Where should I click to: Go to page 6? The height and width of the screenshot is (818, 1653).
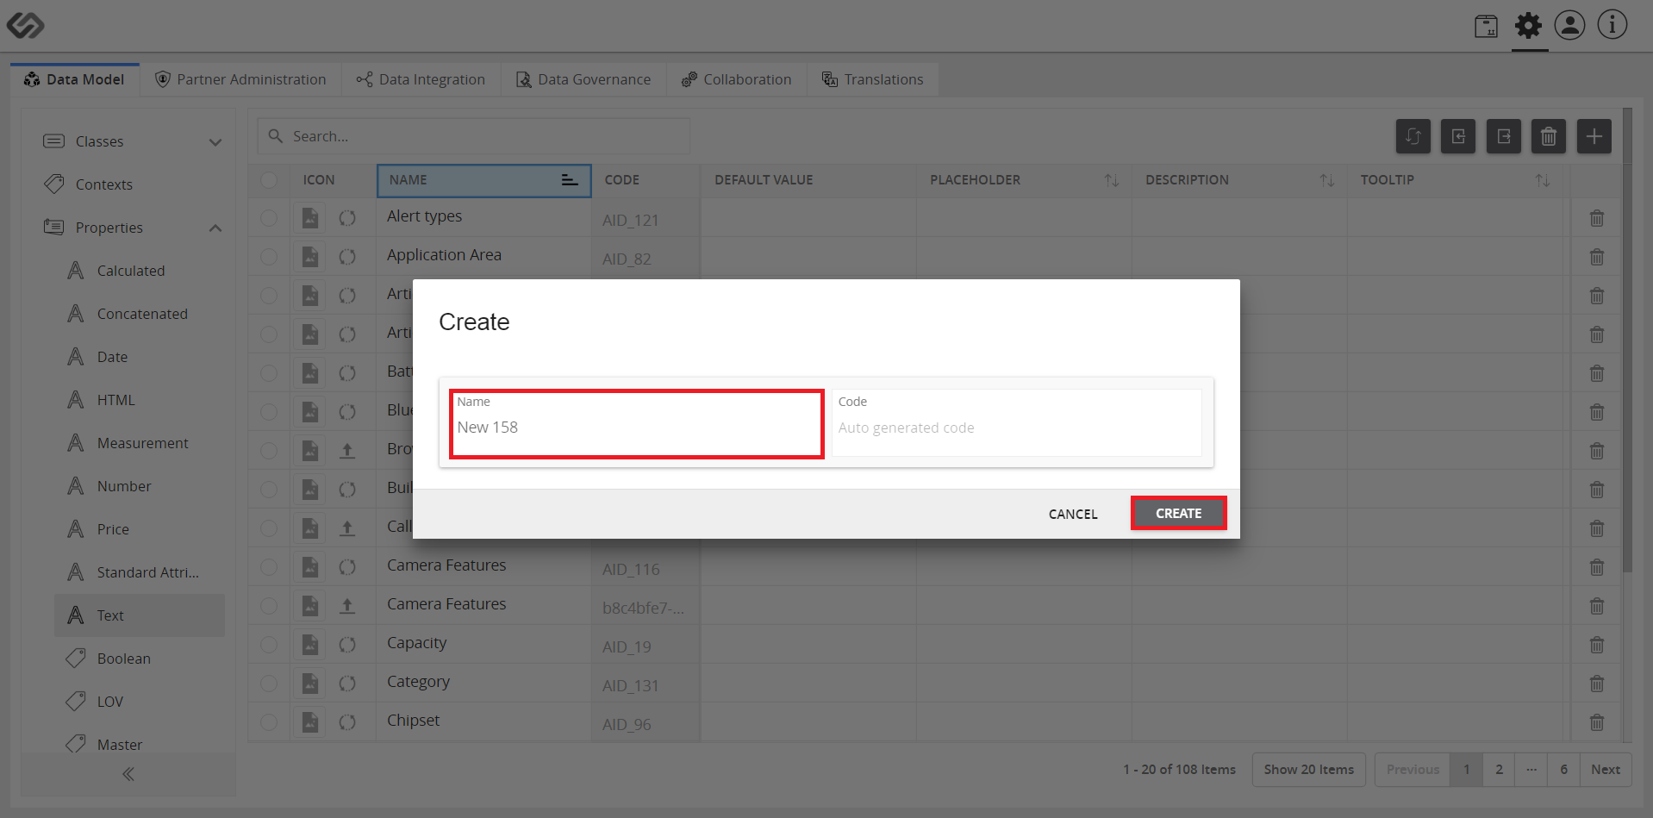click(1563, 770)
